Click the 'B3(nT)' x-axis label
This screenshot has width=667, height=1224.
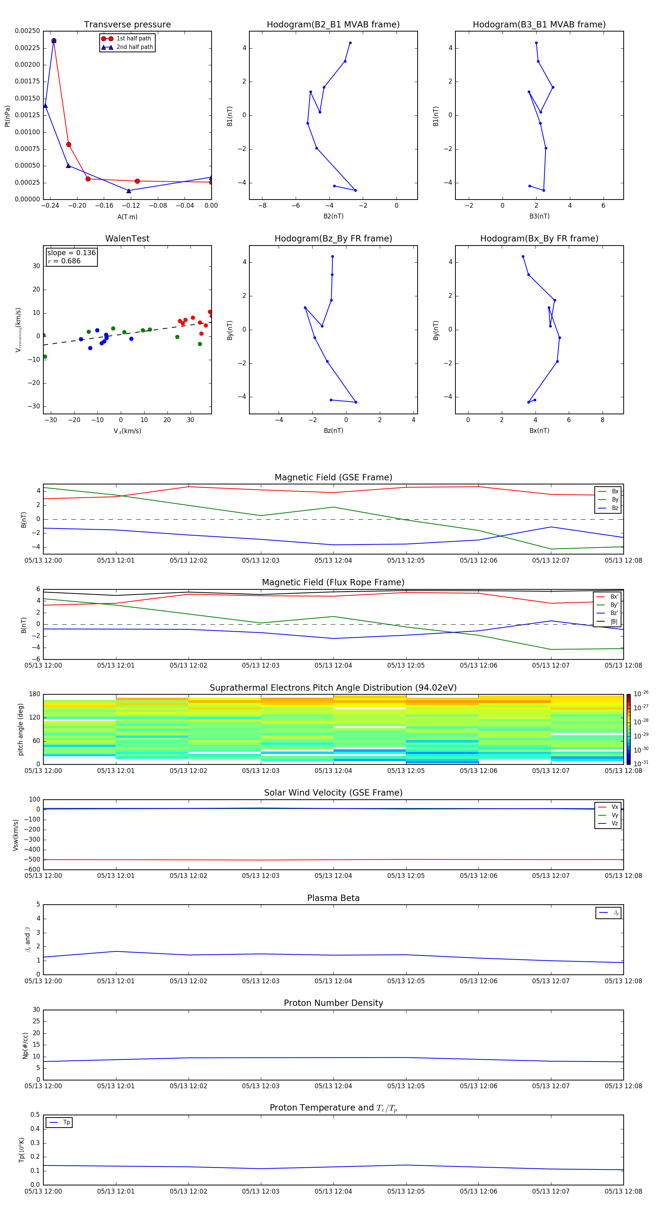pos(539,216)
